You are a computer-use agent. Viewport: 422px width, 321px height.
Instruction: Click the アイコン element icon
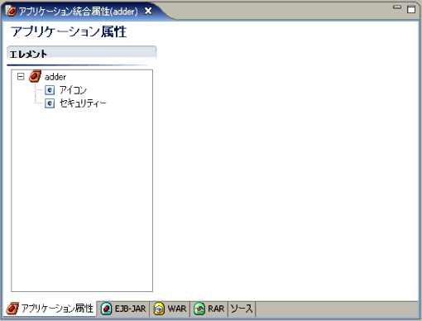pos(50,90)
